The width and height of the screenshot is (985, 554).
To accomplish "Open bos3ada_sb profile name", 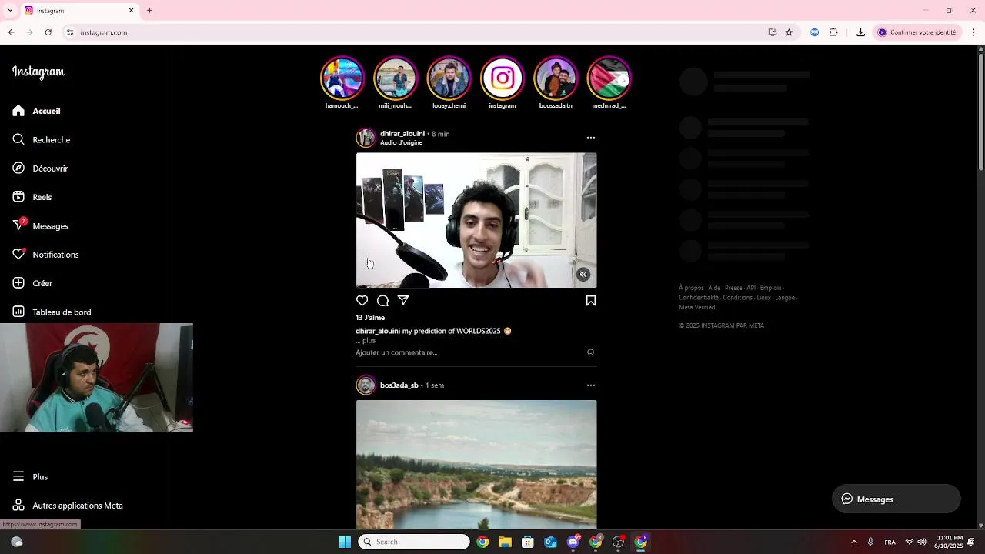I will (x=399, y=385).
